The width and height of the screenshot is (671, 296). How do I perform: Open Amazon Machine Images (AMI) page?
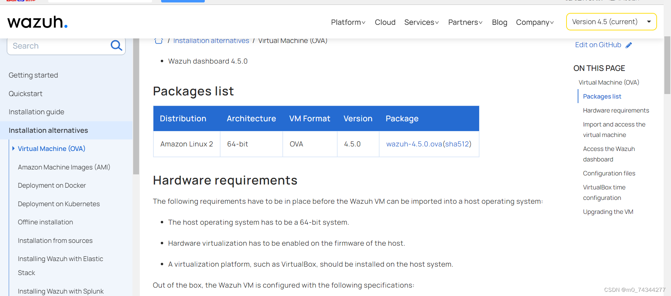tap(64, 167)
